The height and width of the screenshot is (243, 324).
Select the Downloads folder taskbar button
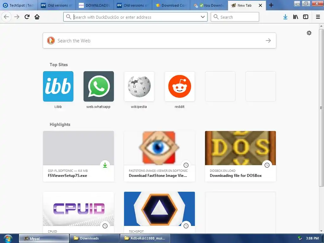pyautogui.click(x=95, y=238)
